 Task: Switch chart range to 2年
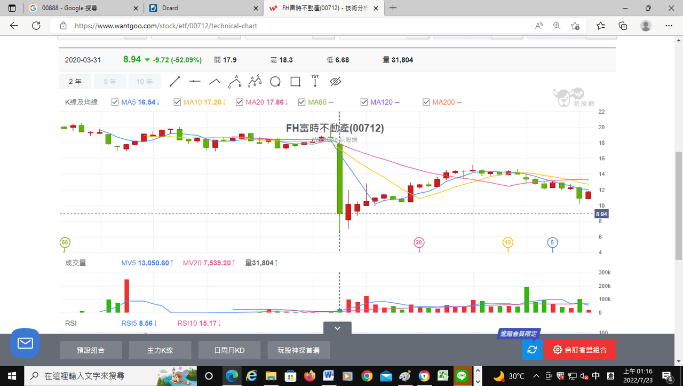pos(75,82)
